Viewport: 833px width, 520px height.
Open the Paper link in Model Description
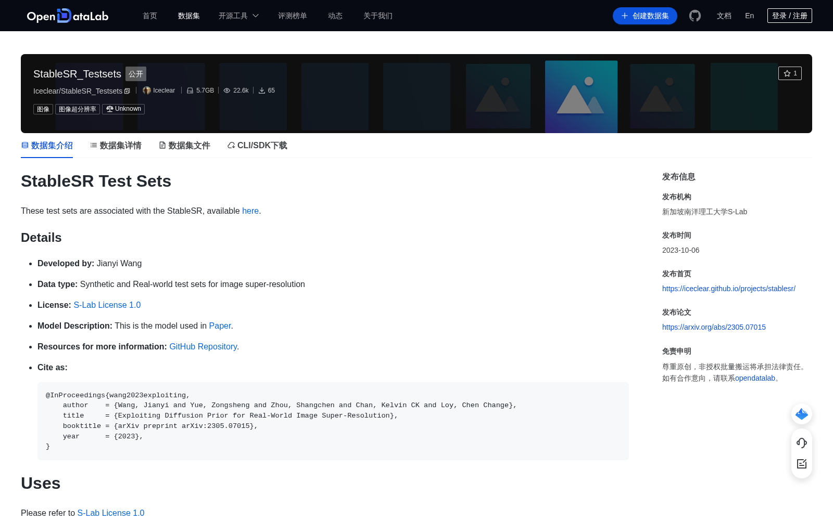click(x=220, y=326)
